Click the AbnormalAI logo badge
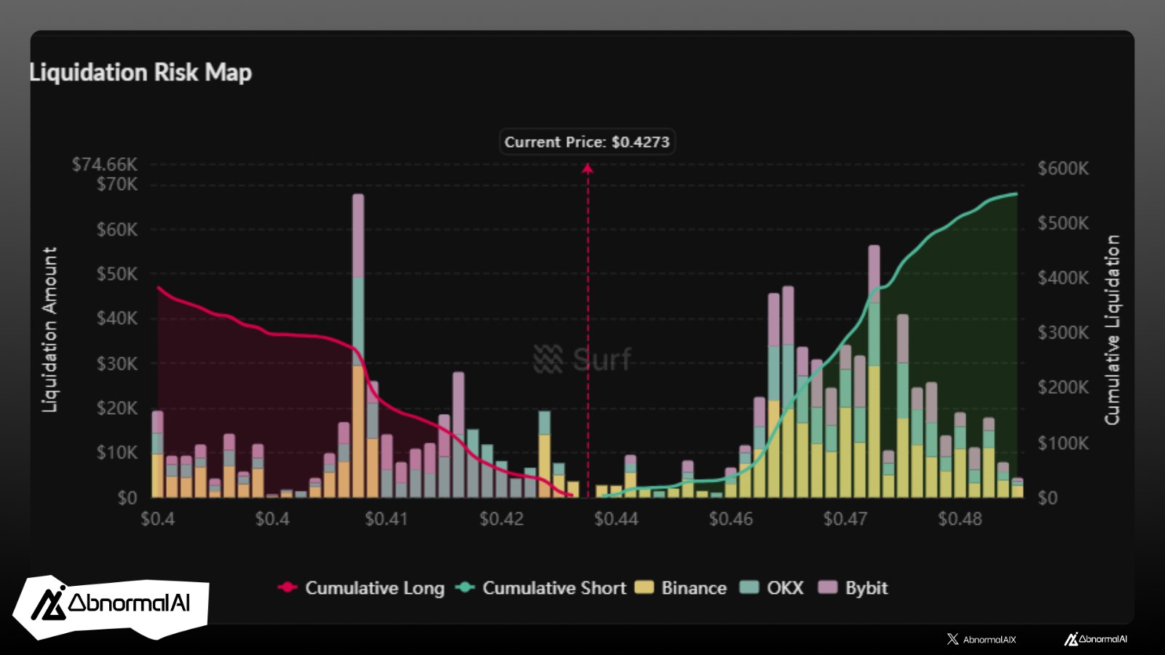This screenshot has width=1165, height=655. coord(111,606)
